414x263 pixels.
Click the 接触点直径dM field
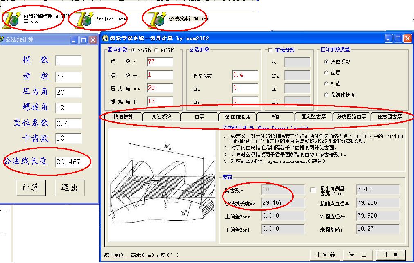378,202
